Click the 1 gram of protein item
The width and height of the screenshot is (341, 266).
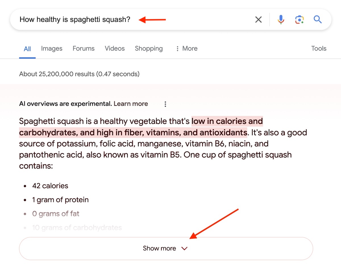[x=60, y=200]
